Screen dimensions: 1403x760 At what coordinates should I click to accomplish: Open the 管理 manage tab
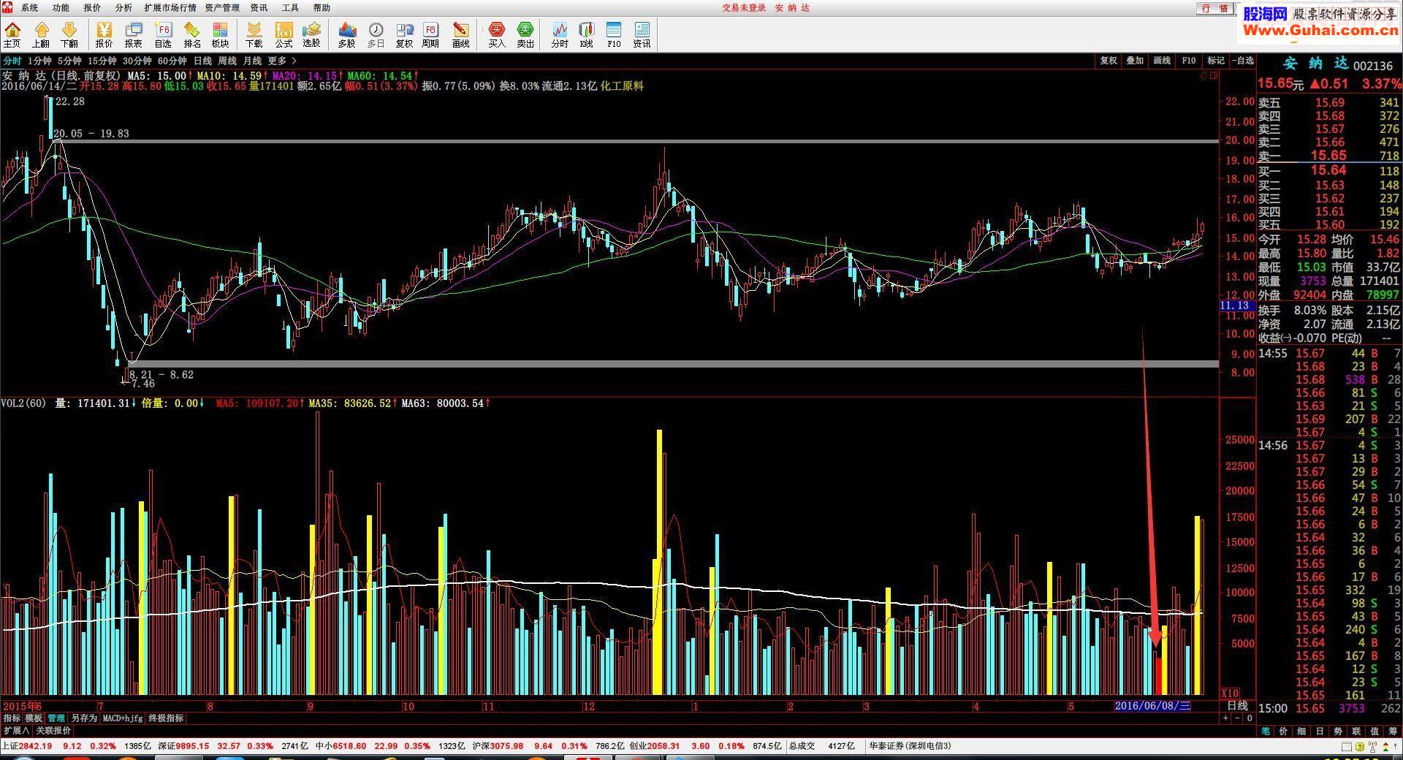coord(56,718)
